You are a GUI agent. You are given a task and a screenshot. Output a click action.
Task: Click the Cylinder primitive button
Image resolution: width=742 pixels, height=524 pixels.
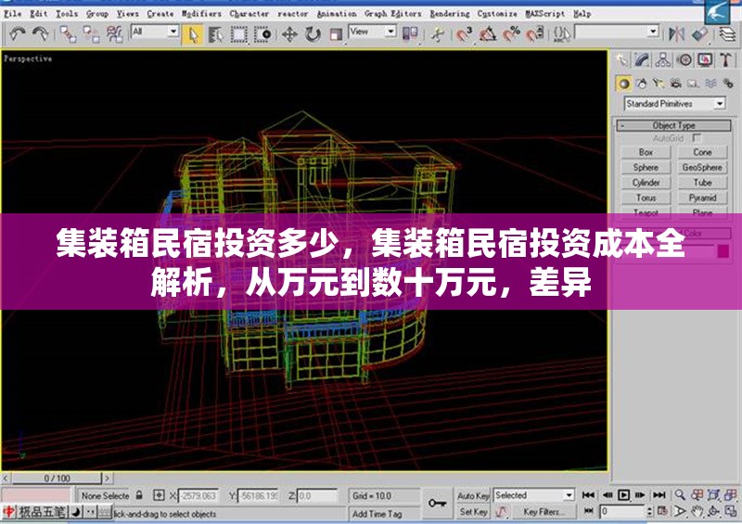[x=646, y=182]
